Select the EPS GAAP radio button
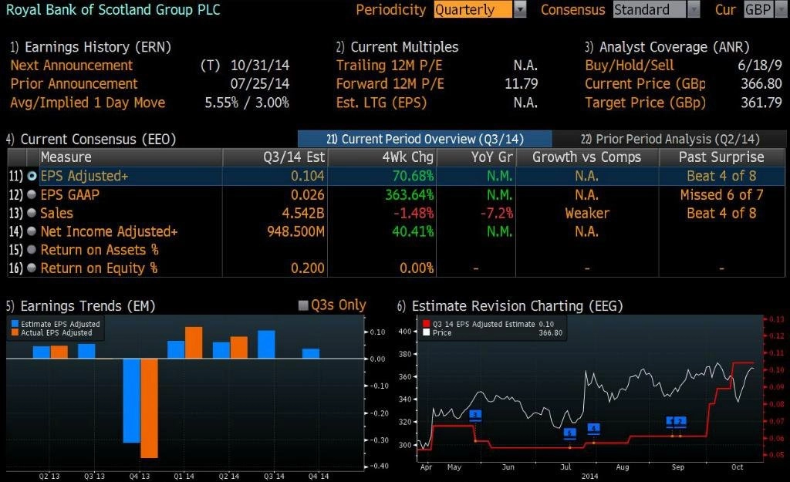The image size is (790, 482). tap(32, 194)
